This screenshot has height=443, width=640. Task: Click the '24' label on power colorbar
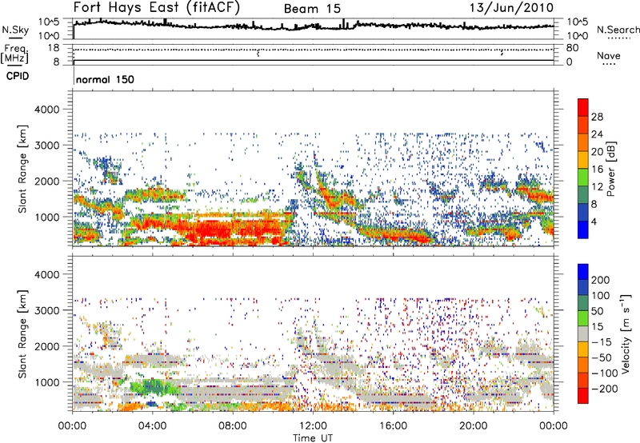tap(597, 134)
